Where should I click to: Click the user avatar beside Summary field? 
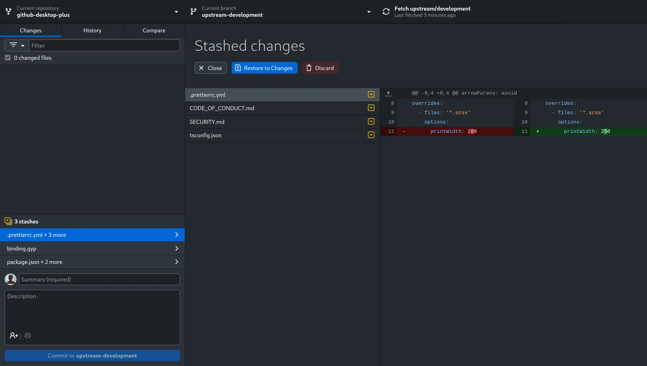pyautogui.click(x=11, y=279)
